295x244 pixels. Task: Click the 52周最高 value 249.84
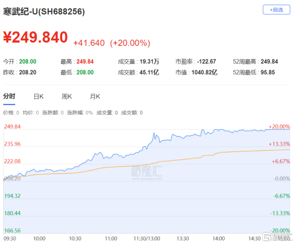(x=269, y=62)
